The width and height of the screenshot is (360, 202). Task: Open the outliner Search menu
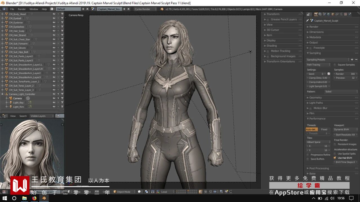pos(23,116)
